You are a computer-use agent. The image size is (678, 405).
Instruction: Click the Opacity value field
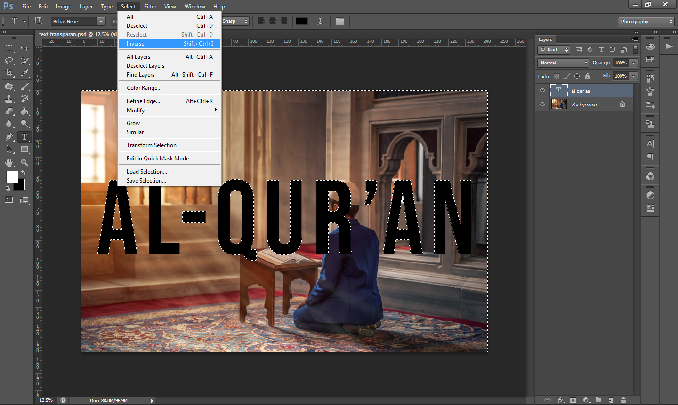(x=621, y=63)
